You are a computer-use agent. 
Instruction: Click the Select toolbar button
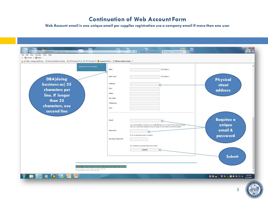[x=39, y=58]
